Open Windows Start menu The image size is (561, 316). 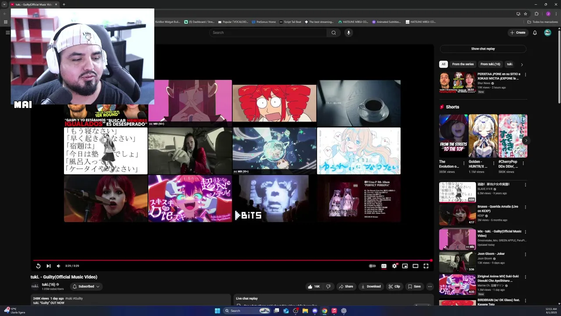pyautogui.click(x=217, y=311)
